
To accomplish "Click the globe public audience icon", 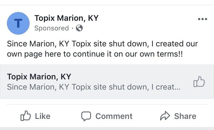I will [x=80, y=28].
